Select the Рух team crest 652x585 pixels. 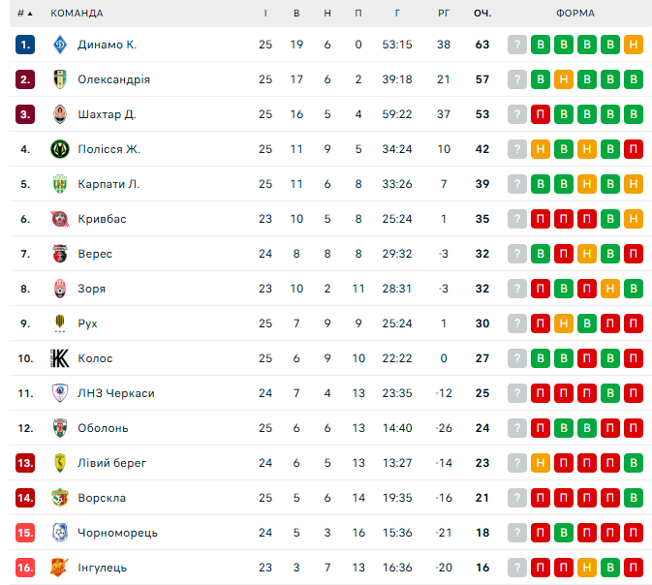click(x=60, y=323)
